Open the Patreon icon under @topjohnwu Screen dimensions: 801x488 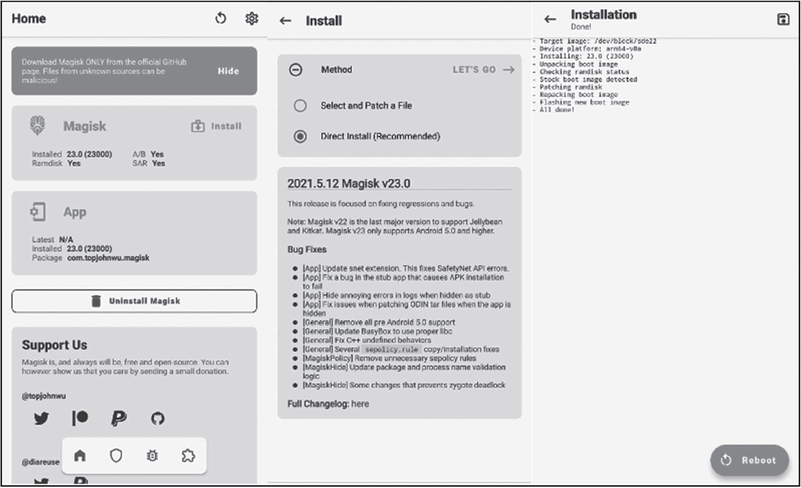point(80,419)
